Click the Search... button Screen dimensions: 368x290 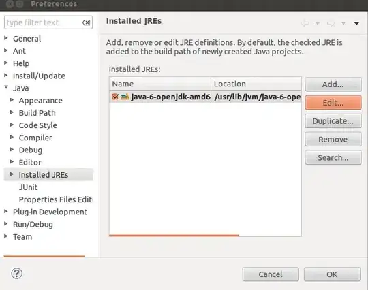point(333,157)
